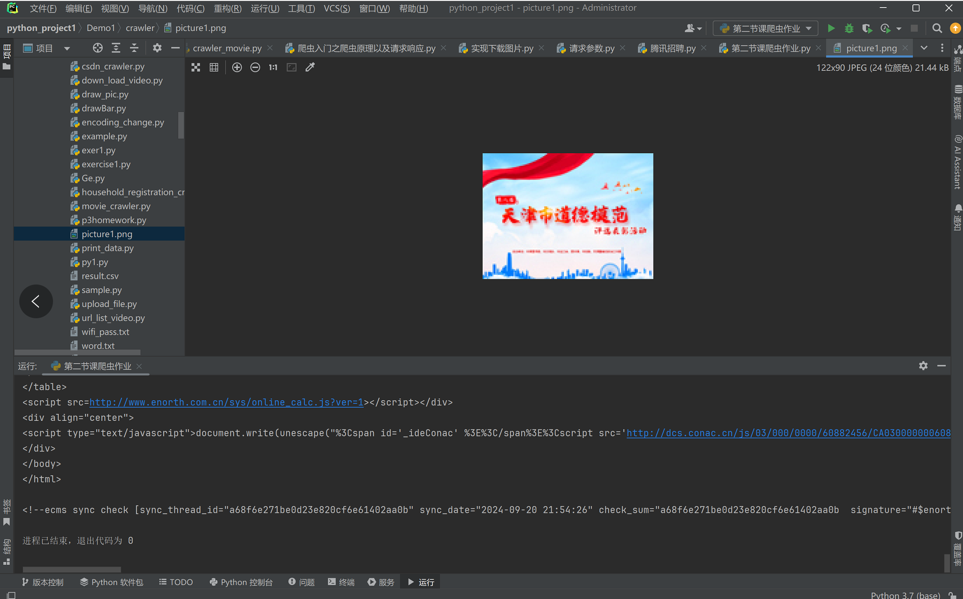
Task: Show hidden editor tabs chevron
Action: pyautogui.click(x=924, y=48)
